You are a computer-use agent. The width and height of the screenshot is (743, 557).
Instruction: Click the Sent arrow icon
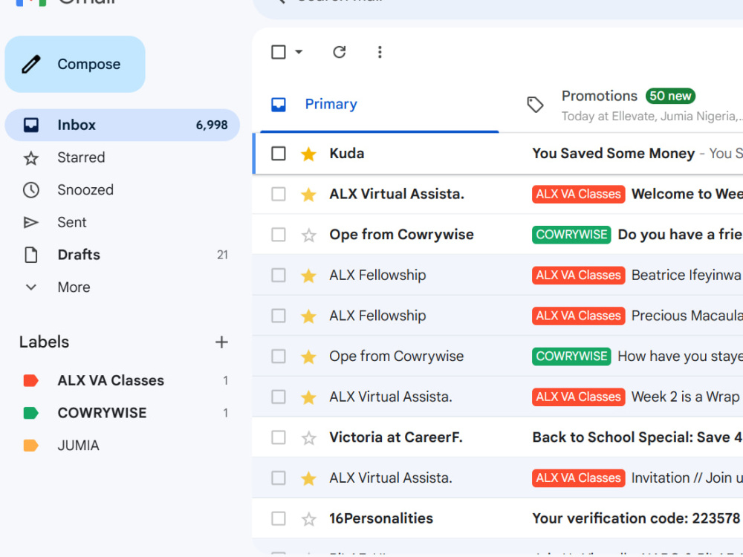pyautogui.click(x=31, y=223)
